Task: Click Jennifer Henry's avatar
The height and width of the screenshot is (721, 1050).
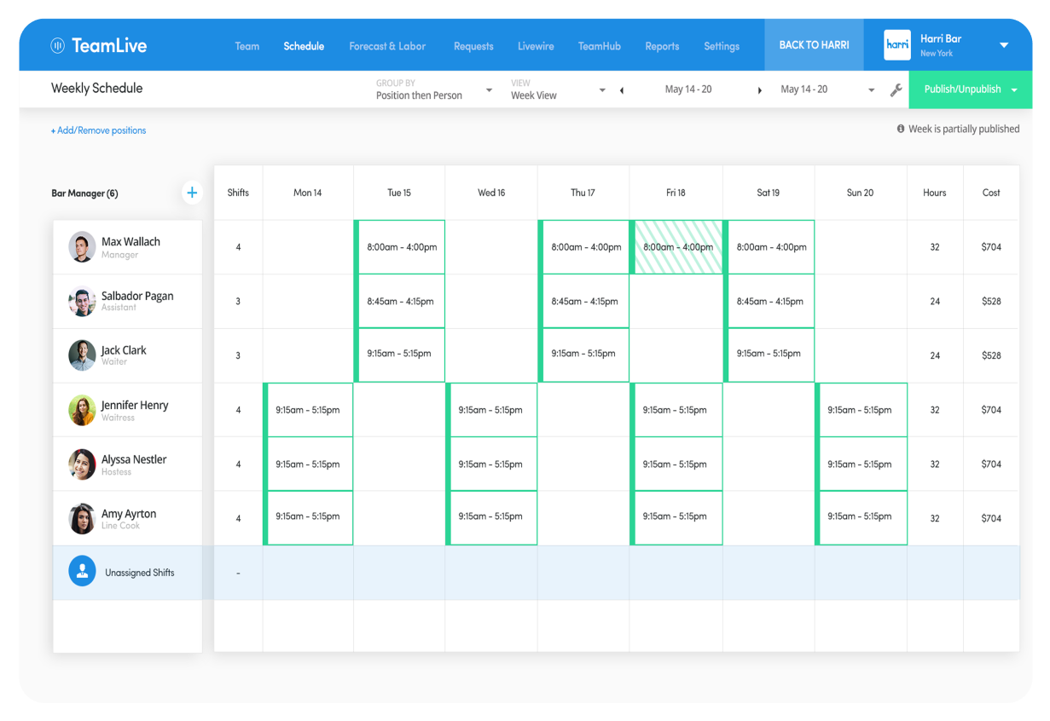Action: [x=82, y=410]
